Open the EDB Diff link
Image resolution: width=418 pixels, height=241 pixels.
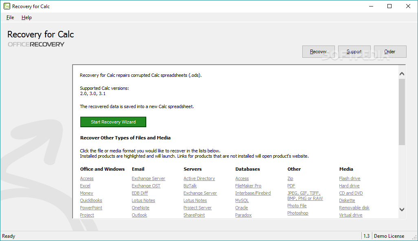pyautogui.click(x=140, y=193)
